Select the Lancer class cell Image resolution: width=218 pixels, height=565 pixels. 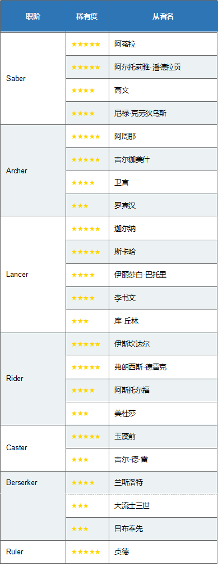[33, 275]
